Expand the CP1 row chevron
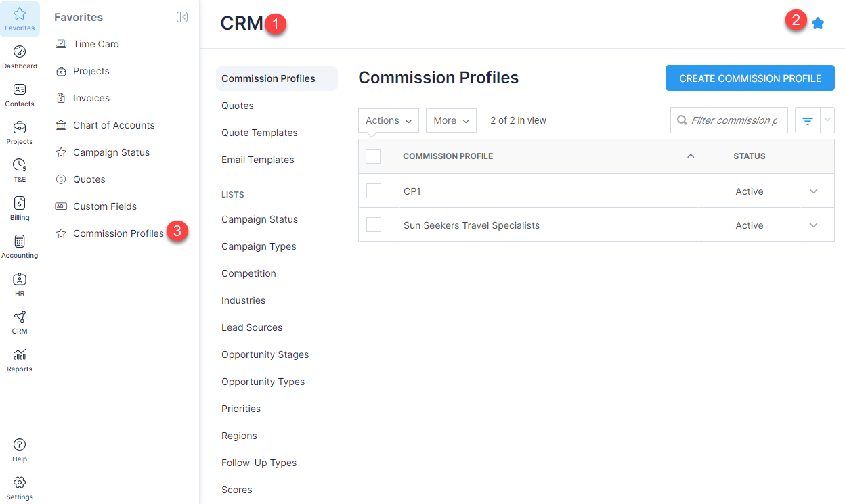Image resolution: width=845 pixels, height=504 pixels. coord(814,191)
